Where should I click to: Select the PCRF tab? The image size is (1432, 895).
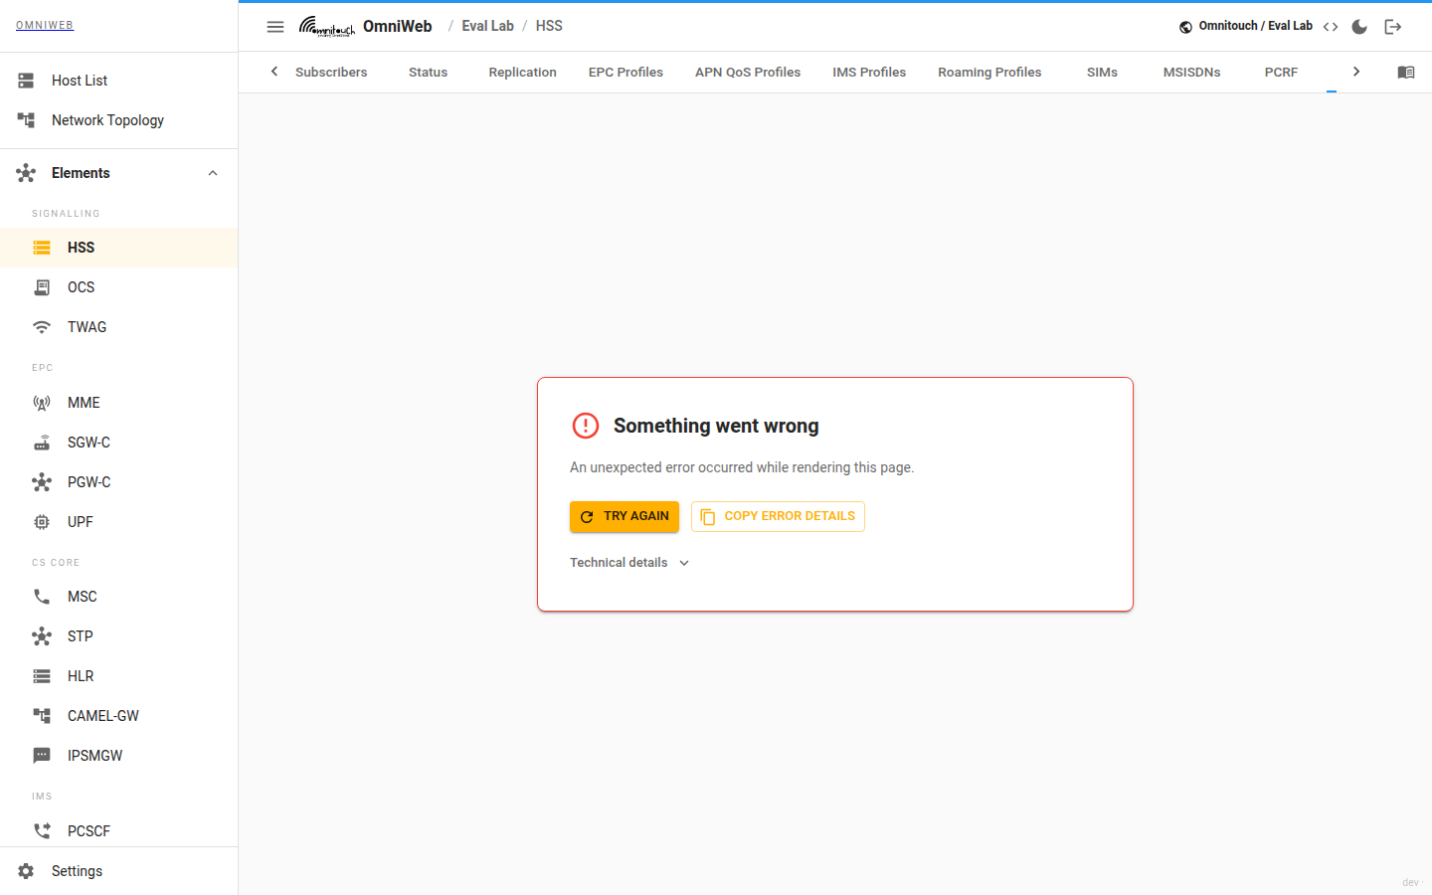[x=1281, y=72]
